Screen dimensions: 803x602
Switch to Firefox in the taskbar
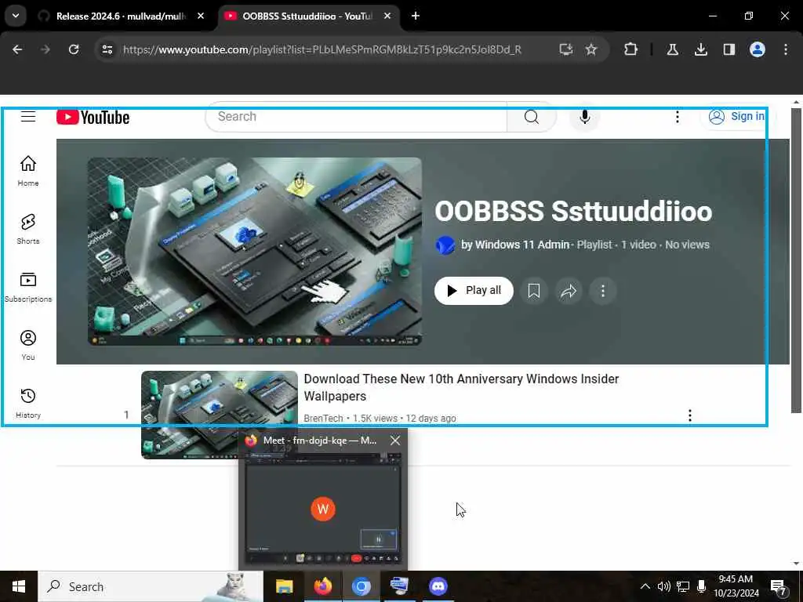click(322, 586)
